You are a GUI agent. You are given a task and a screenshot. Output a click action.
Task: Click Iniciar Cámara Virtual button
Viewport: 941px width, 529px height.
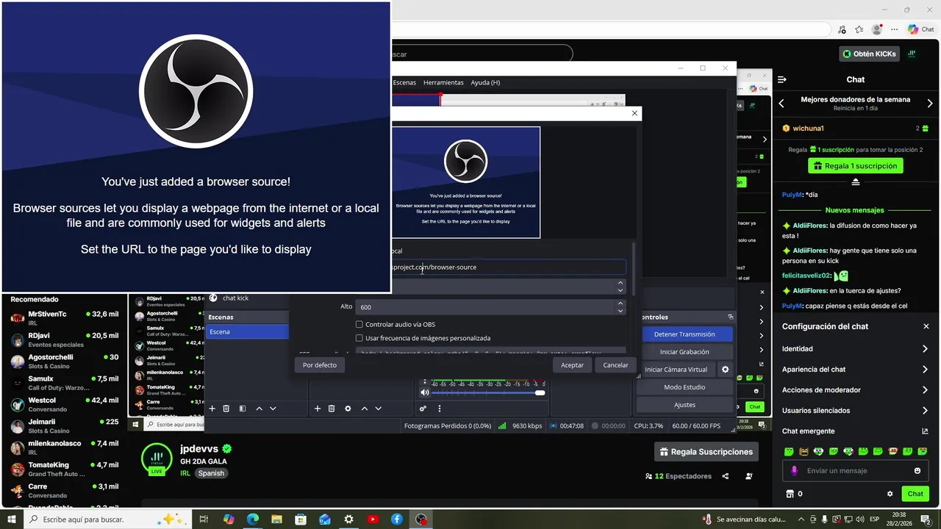[x=676, y=370]
